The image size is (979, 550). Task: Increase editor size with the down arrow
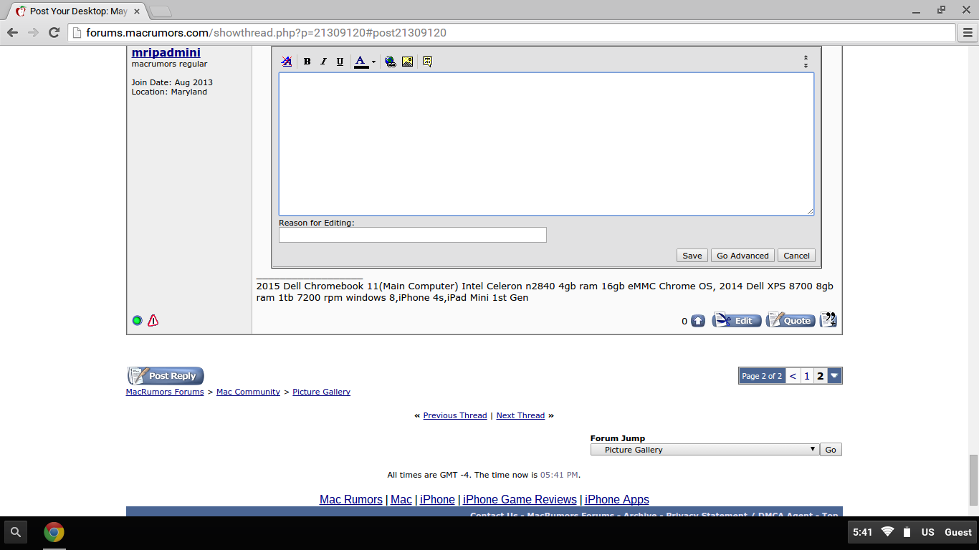[806, 66]
